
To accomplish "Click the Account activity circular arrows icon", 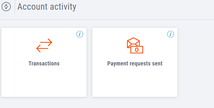I will (6, 6).
